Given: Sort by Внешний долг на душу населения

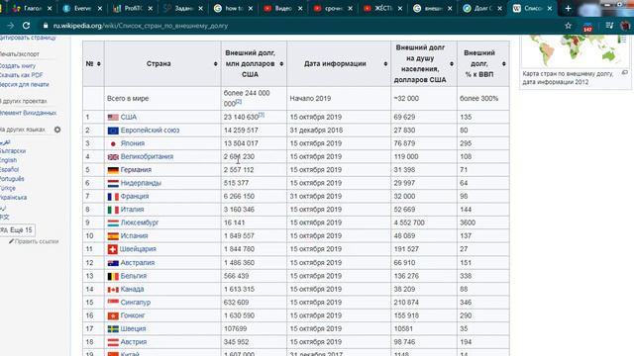Looking at the screenshot, I should 452,63.
